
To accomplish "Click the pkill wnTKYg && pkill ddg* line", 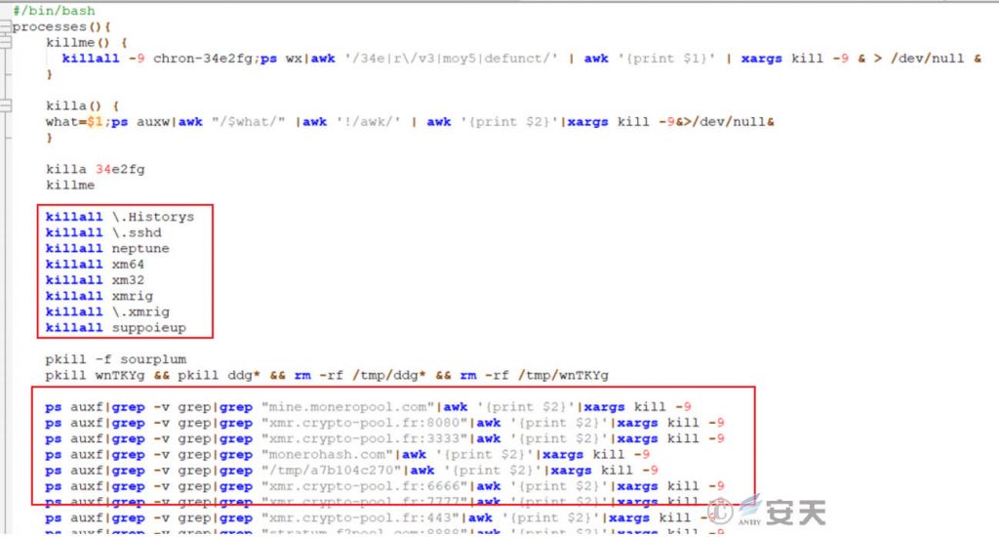I will [x=327, y=376].
